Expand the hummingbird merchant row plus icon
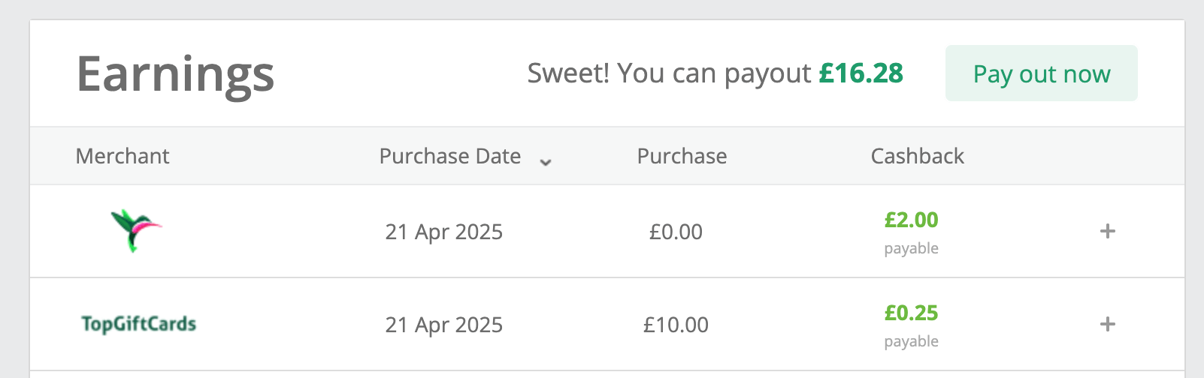 point(1107,231)
